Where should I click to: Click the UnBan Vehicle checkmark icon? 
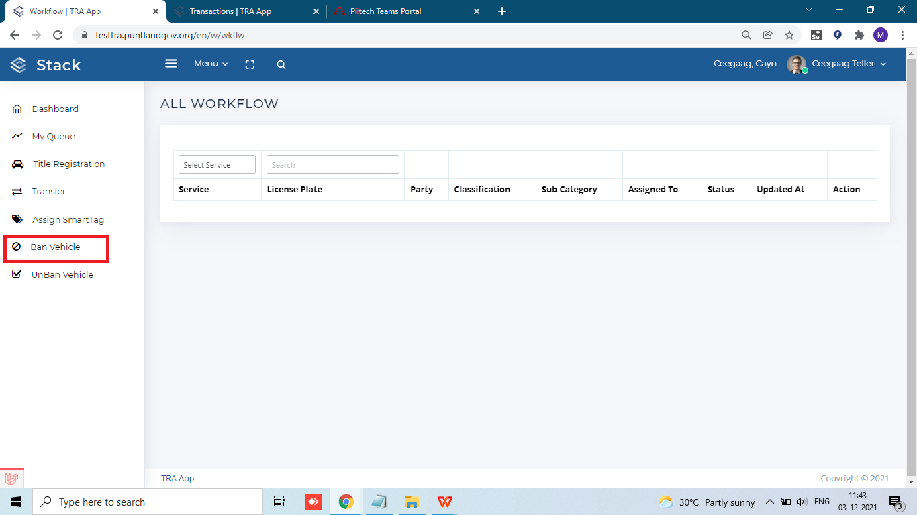pos(17,274)
